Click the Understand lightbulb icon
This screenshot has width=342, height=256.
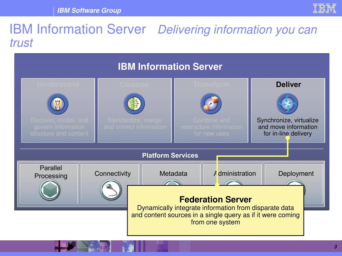click(57, 104)
